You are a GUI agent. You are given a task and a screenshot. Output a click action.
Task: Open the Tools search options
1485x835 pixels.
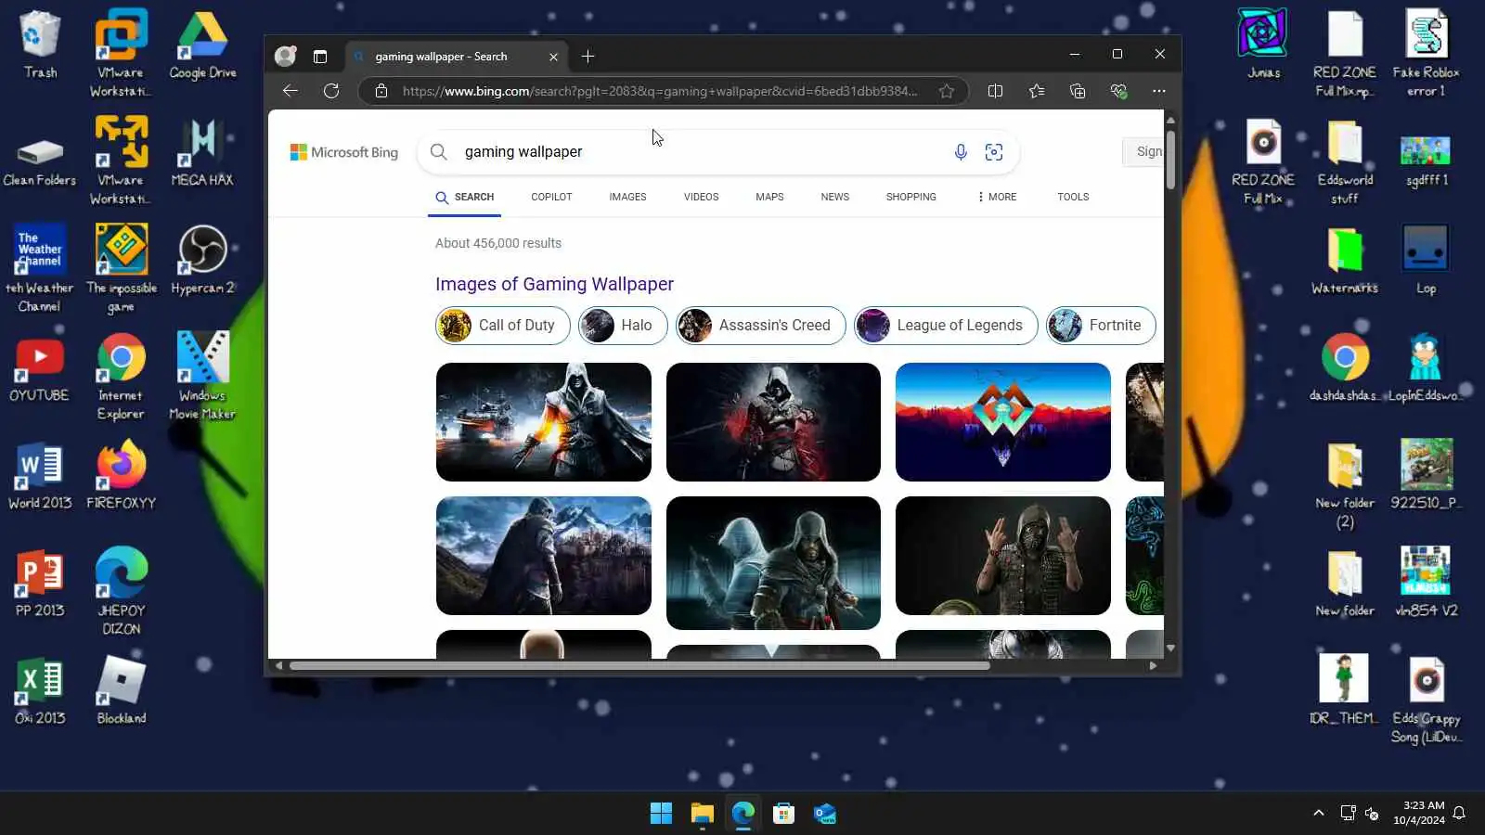[x=1073, y=197]
